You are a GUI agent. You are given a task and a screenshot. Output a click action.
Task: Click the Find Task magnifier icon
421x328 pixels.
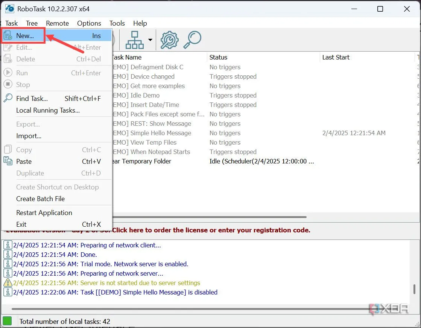[8, 98]
